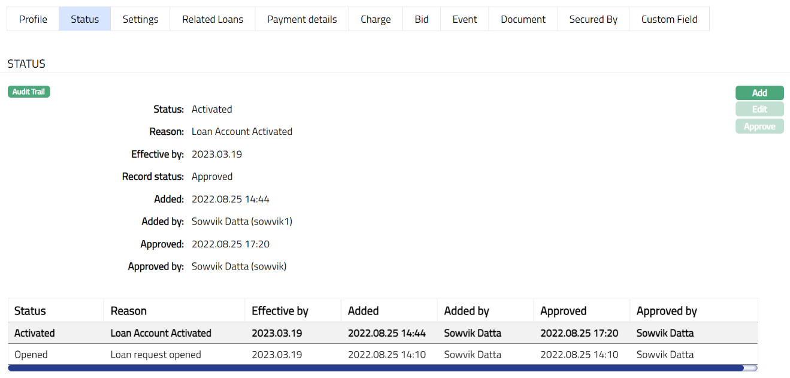This screenshot has height=378, width=790.
Task: Switch to the Event tab
Action: (465, 19)
